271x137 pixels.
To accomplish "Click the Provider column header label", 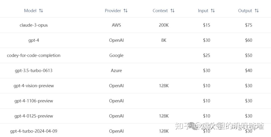I will (x=113, y=10).
